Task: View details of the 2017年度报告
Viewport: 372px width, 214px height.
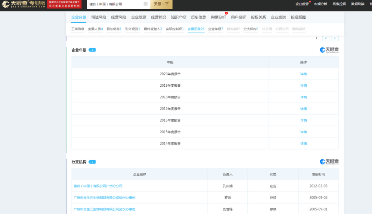Action: [x=303, y=109]
